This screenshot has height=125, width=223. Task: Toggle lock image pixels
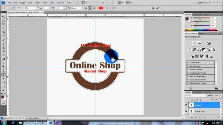(x=194, y=100)
